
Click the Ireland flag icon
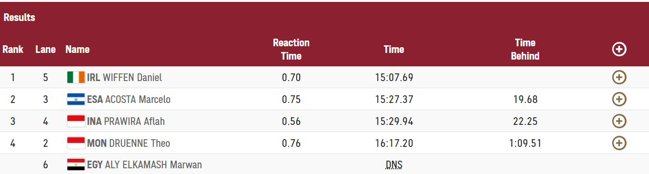76,77
